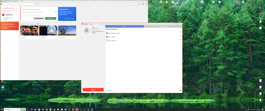Open the Windows Start menu

coord(2,109)
